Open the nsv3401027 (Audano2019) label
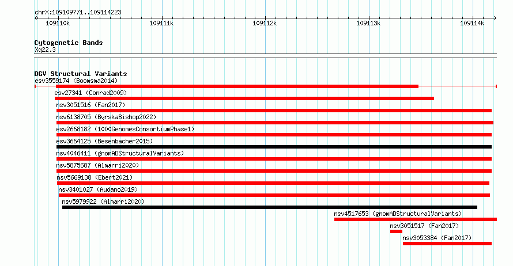This screenshot has height=266, width=513. pyautogui.click(x=98, y=189)
